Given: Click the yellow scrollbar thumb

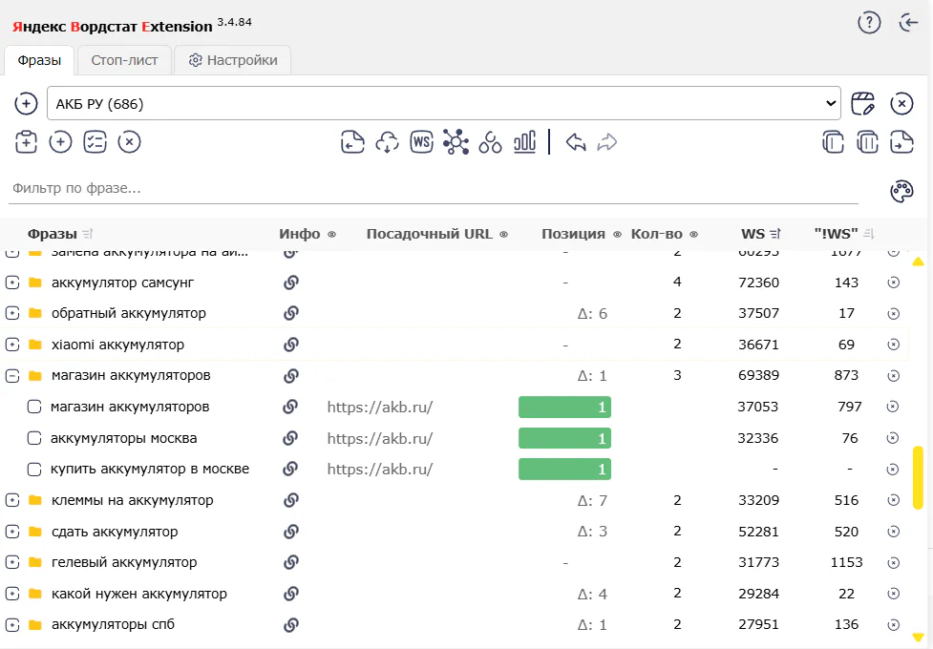Looking at the screenshot, I should (918, 477).
